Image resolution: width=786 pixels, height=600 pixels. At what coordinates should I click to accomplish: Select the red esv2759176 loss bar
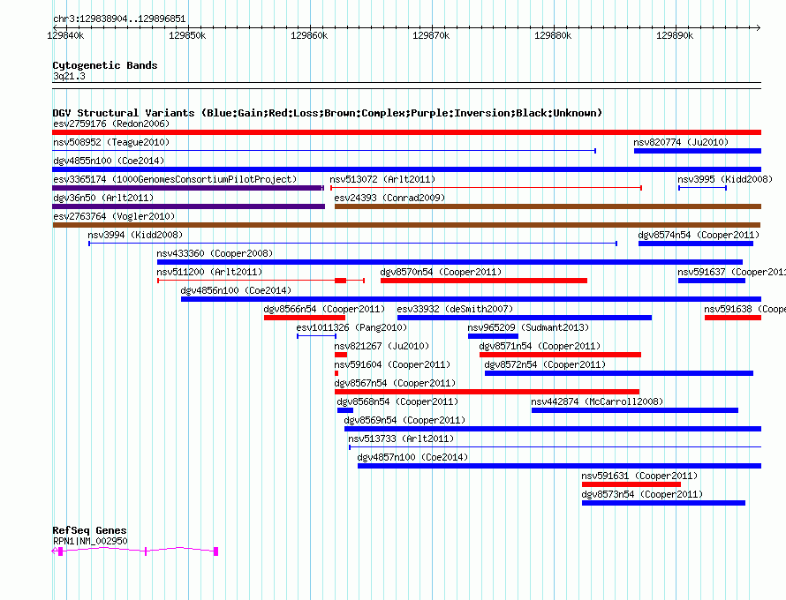406,132
